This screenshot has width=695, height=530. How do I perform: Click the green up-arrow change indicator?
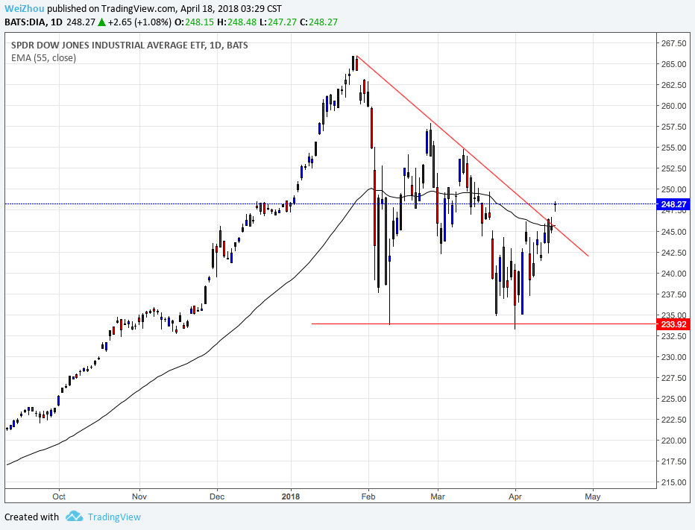coord(101,22)
